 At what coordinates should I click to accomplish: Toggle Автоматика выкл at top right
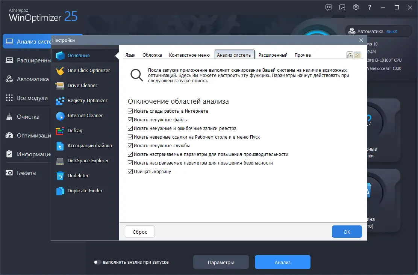(x=392, y=32)
